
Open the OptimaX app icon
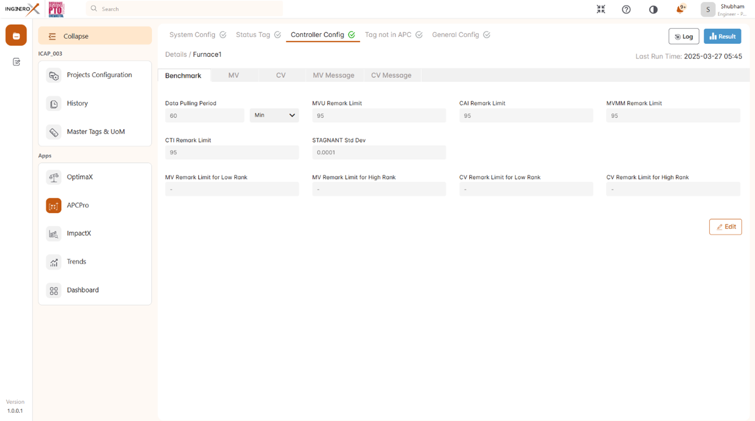(54, 177)
